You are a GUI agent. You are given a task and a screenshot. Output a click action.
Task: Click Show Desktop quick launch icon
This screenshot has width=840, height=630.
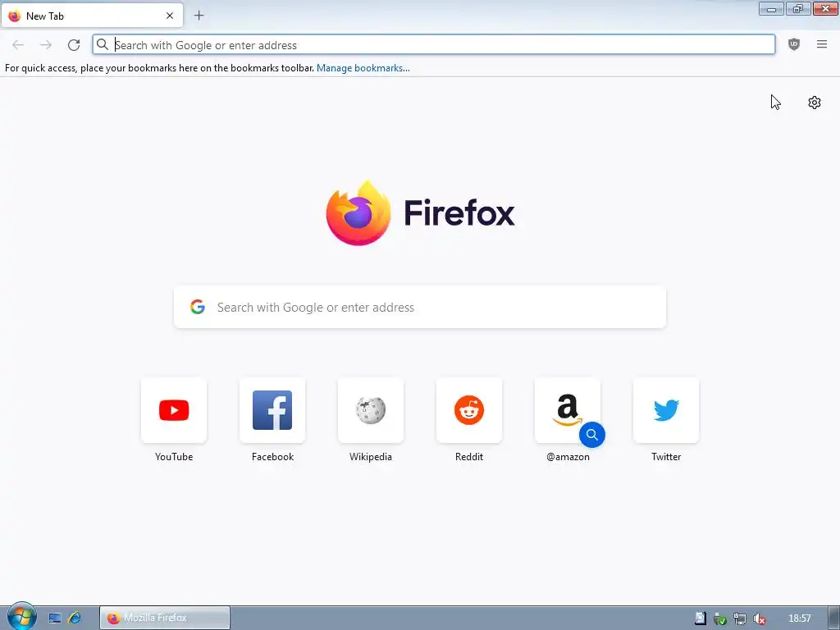[x=55, y=619]
